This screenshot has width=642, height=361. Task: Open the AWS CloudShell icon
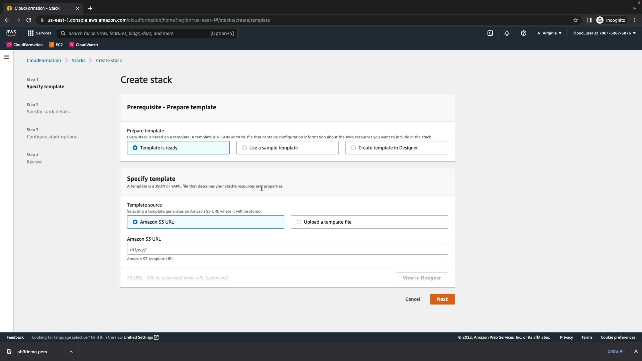click(x=490, y=33)
